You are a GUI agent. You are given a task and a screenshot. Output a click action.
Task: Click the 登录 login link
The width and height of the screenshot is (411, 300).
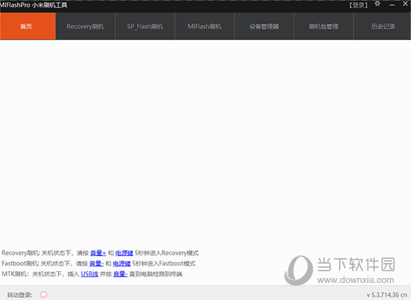tap(358, 5)
